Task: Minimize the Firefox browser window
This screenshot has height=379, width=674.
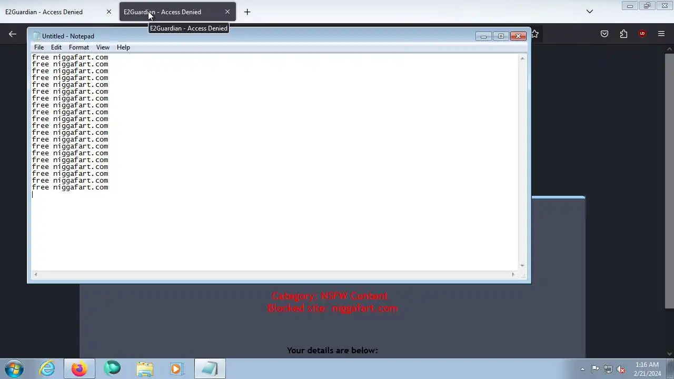Action: click(630, 6)
